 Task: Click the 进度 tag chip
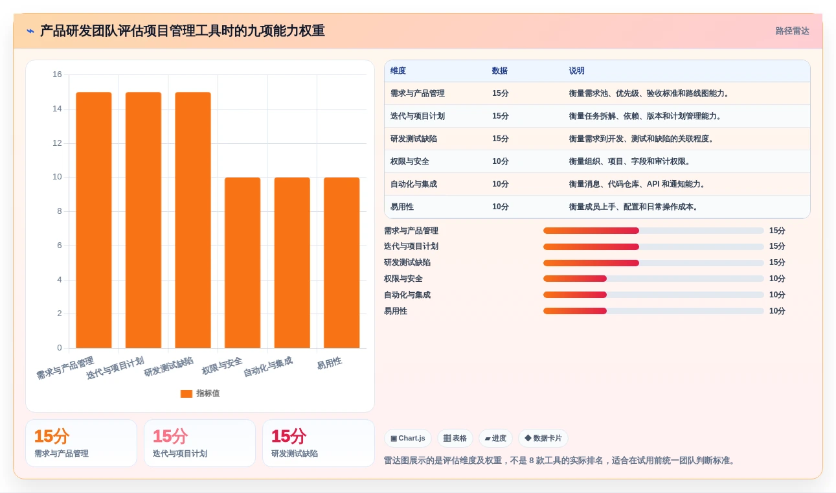(x=495, y=439)
